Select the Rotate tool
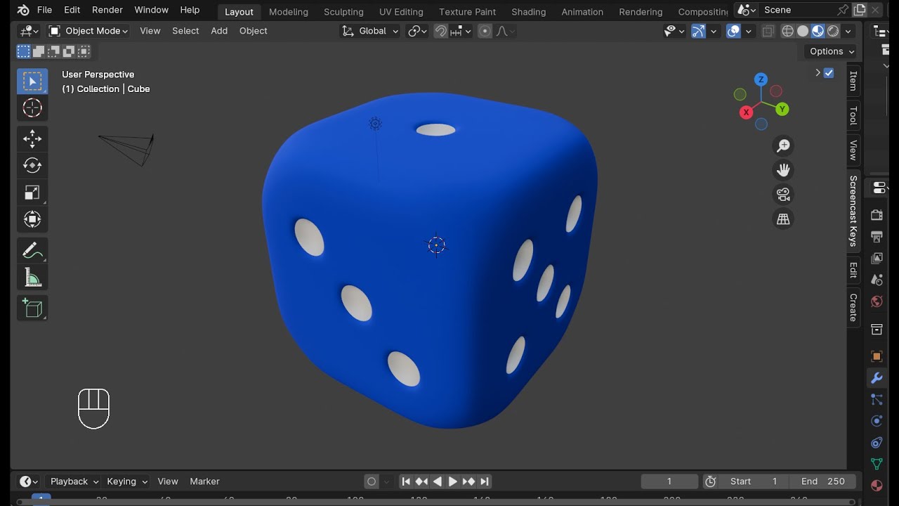899x506 pixels. click(32, 165)
